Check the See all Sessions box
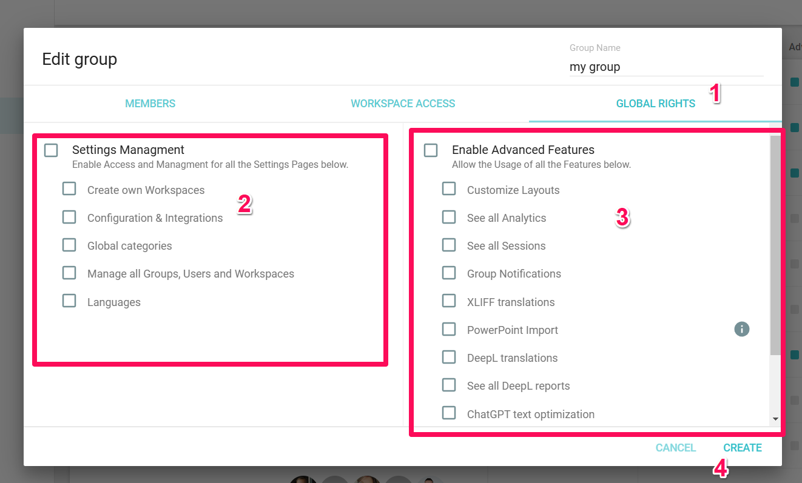The height and width of the screenshot is (483, 802). 449,245
